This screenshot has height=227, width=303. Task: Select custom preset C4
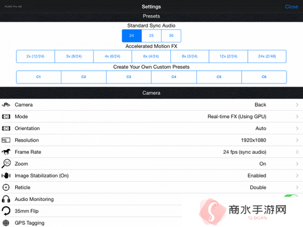tap(174, 77)
